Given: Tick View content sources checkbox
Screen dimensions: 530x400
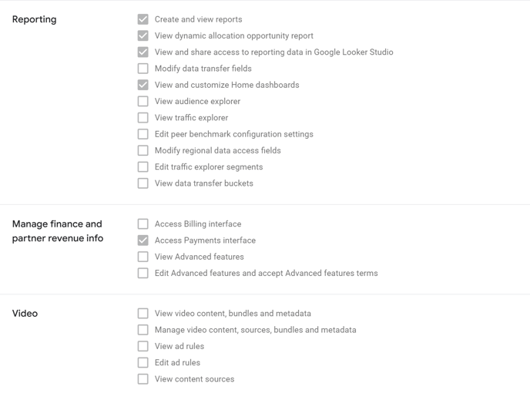Looking at the screenshot, I should click(143, 379).
